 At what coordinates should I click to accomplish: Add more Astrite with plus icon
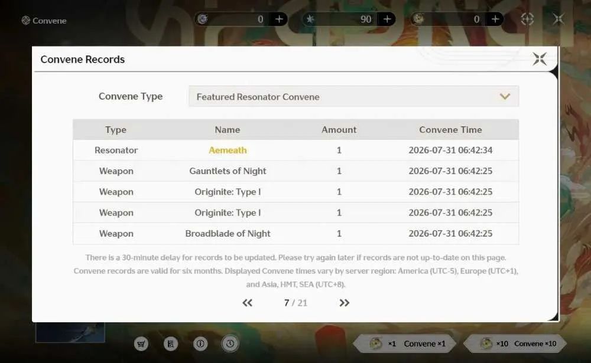(x=387, y=19)
